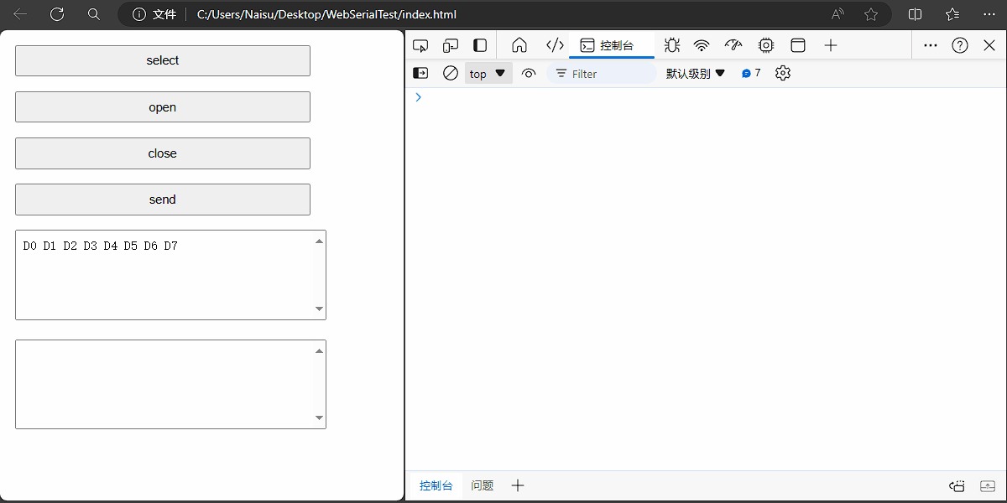The width and height of the screenshot is (1007, 503).
Task: Click the issues counter showing 7
Action: coord(750,73)
